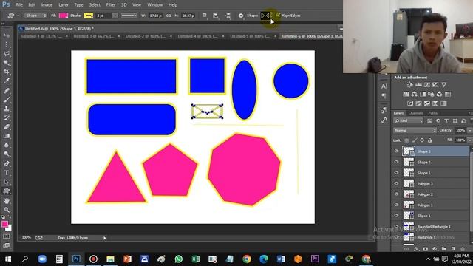Expand the status bar Doc info arrow
Image resolution: width=473 pixels, height=266 pixels.
pyautogui.click(x=105, y=238)
